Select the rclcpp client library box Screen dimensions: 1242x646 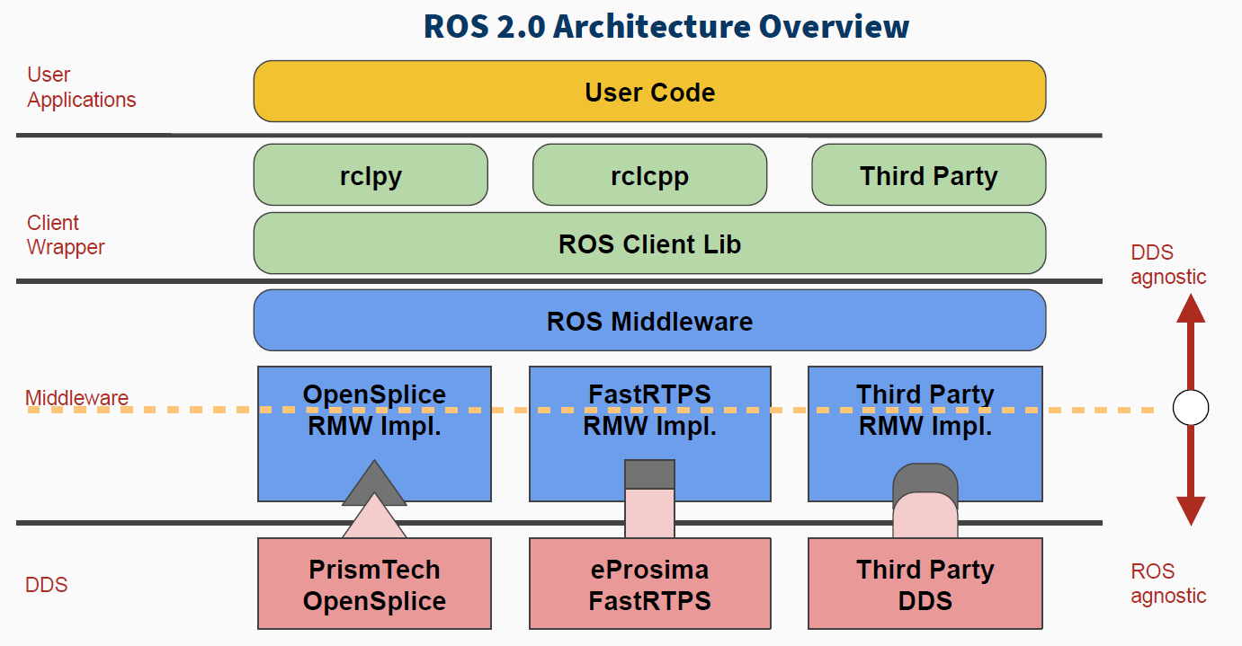click(x=649, y=175)
